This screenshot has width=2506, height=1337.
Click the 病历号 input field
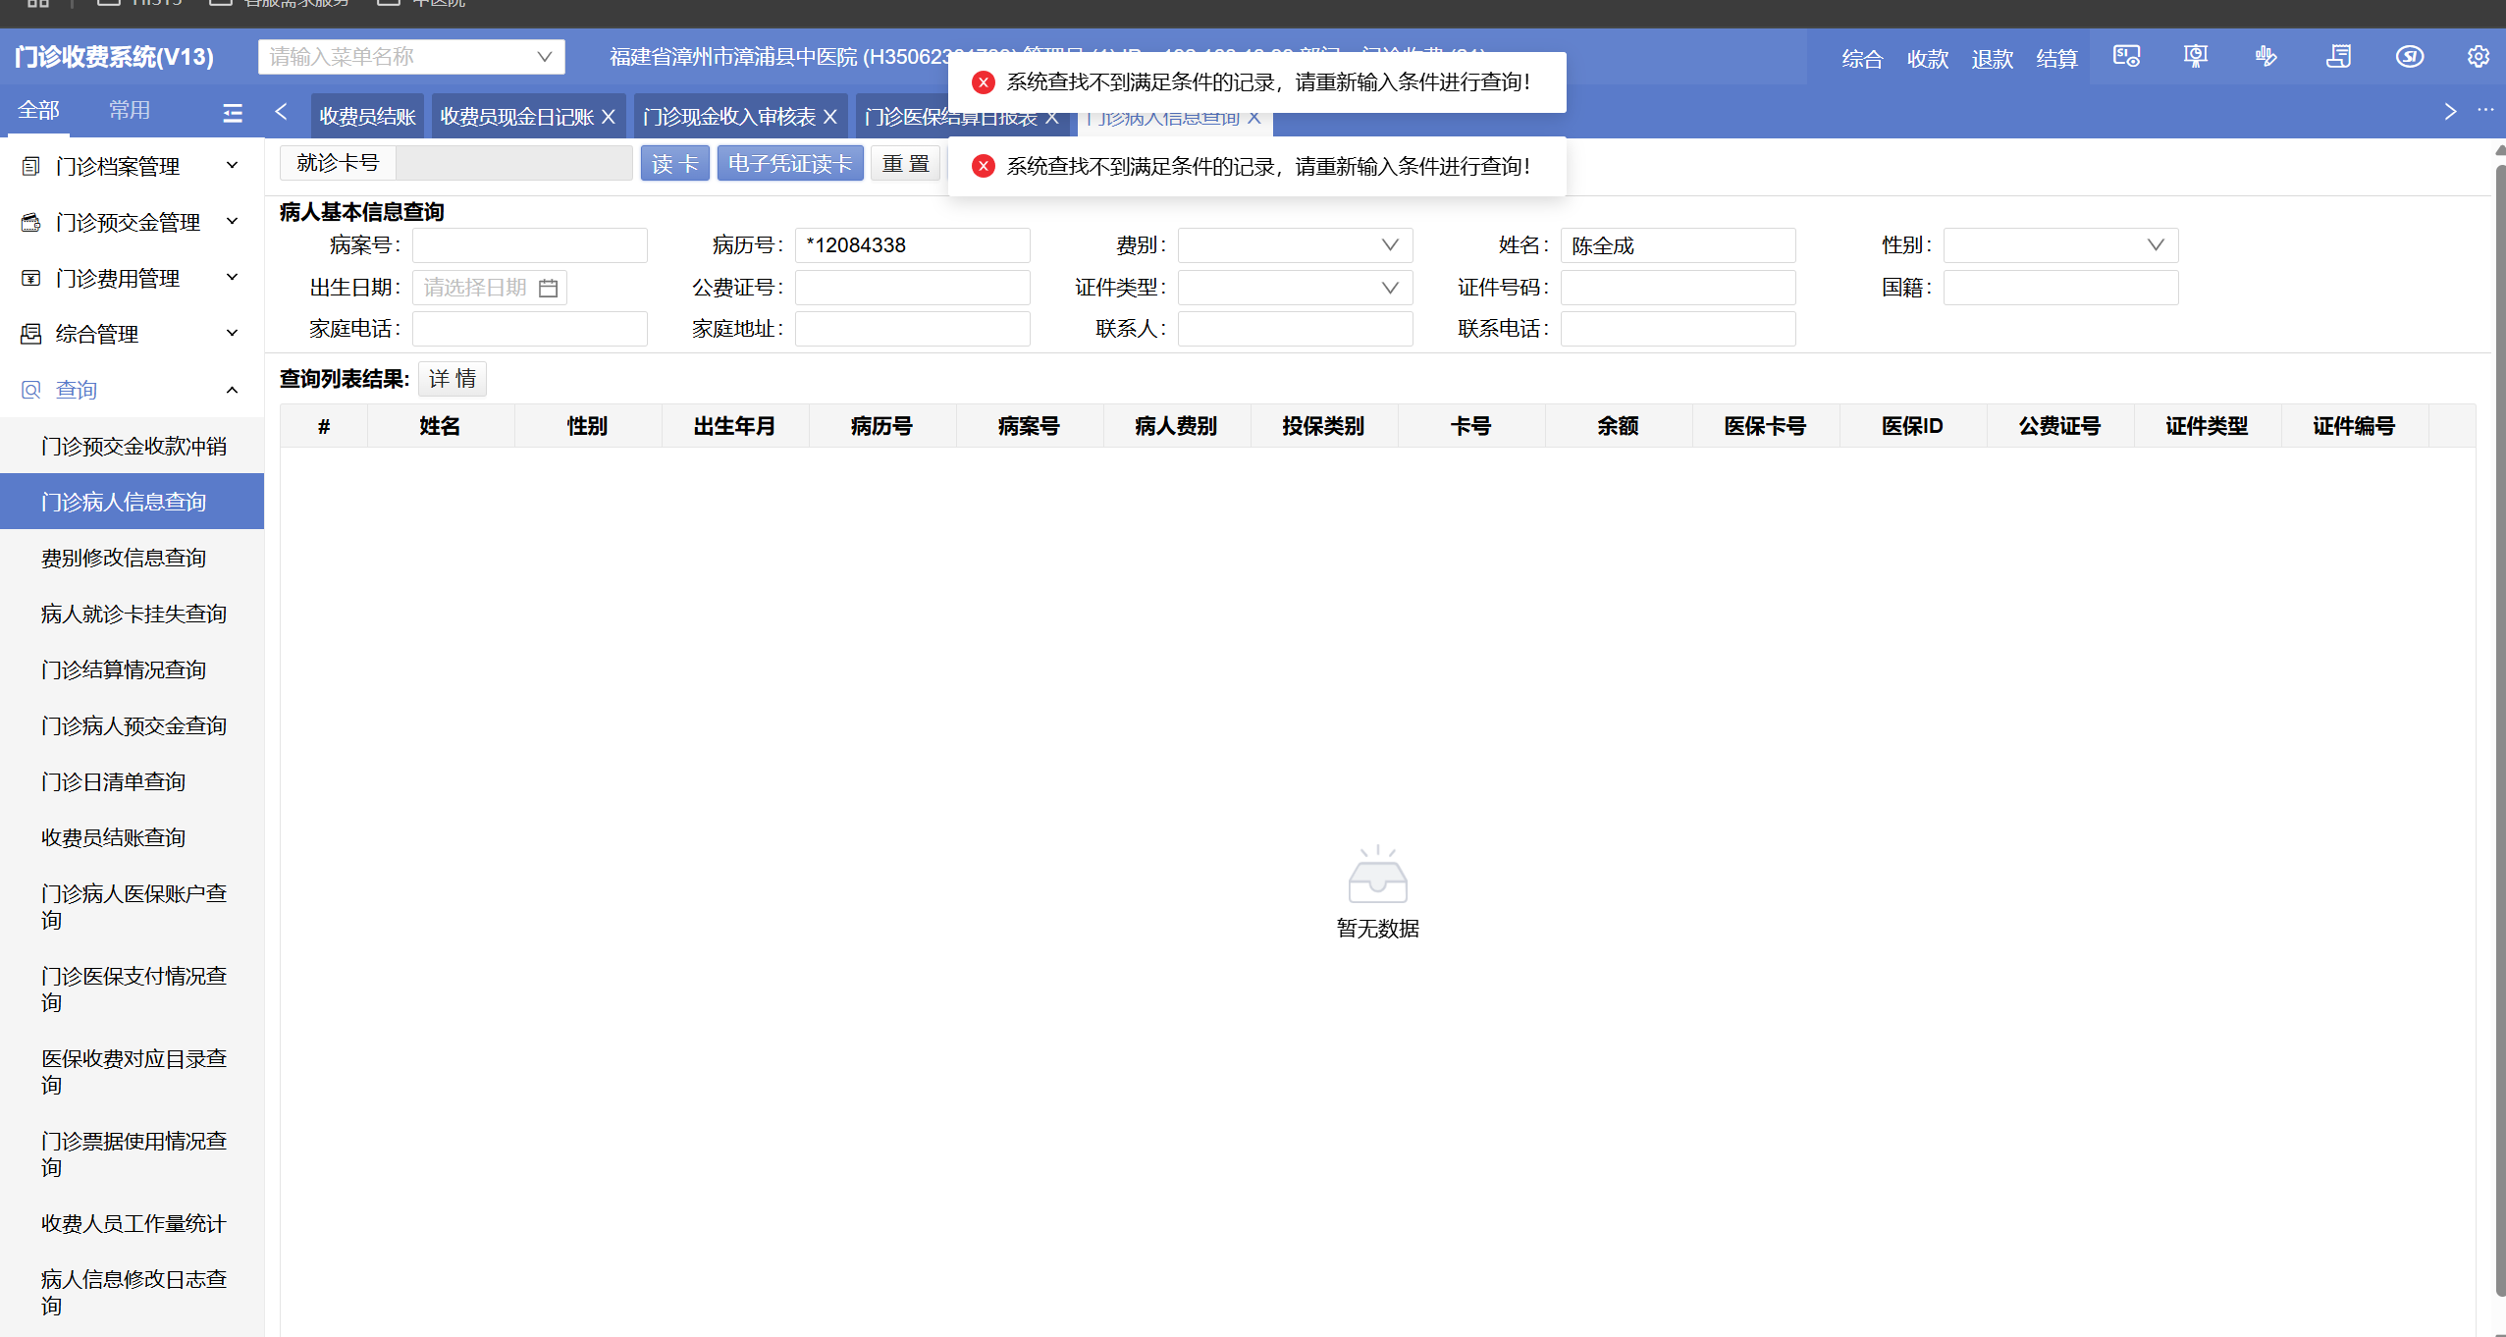[911, 245]
